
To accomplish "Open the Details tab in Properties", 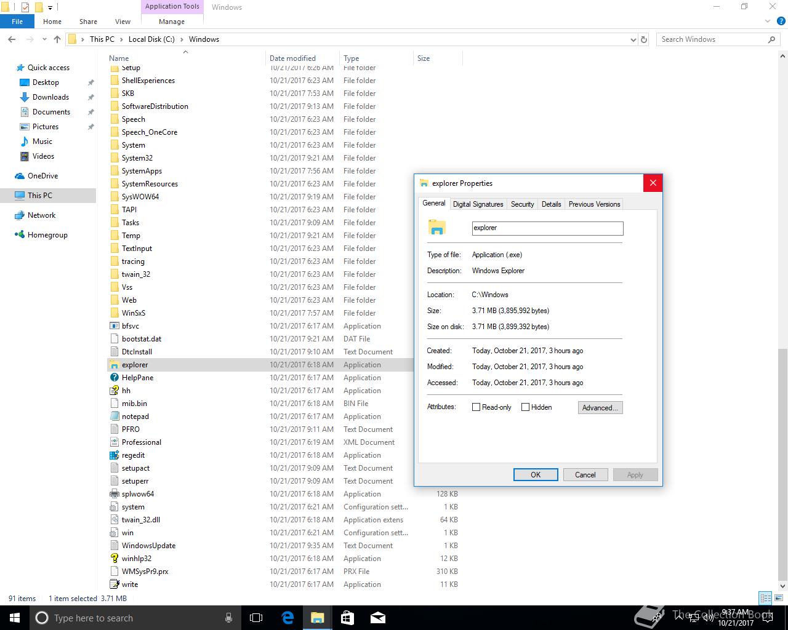I will (551, 204).
